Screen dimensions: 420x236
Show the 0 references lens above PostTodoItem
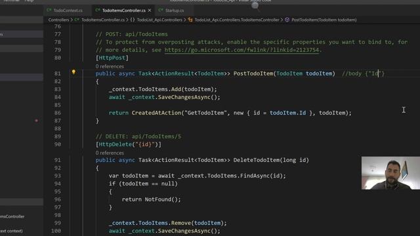[x=110, y=66]
